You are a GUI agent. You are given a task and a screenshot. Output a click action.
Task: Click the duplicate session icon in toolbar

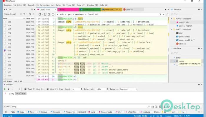click(45, 14)
